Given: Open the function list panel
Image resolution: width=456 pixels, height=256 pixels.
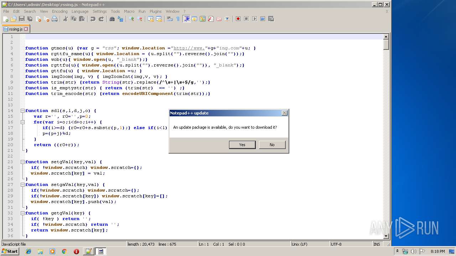Looking at the screenshot, I should 211,19.
